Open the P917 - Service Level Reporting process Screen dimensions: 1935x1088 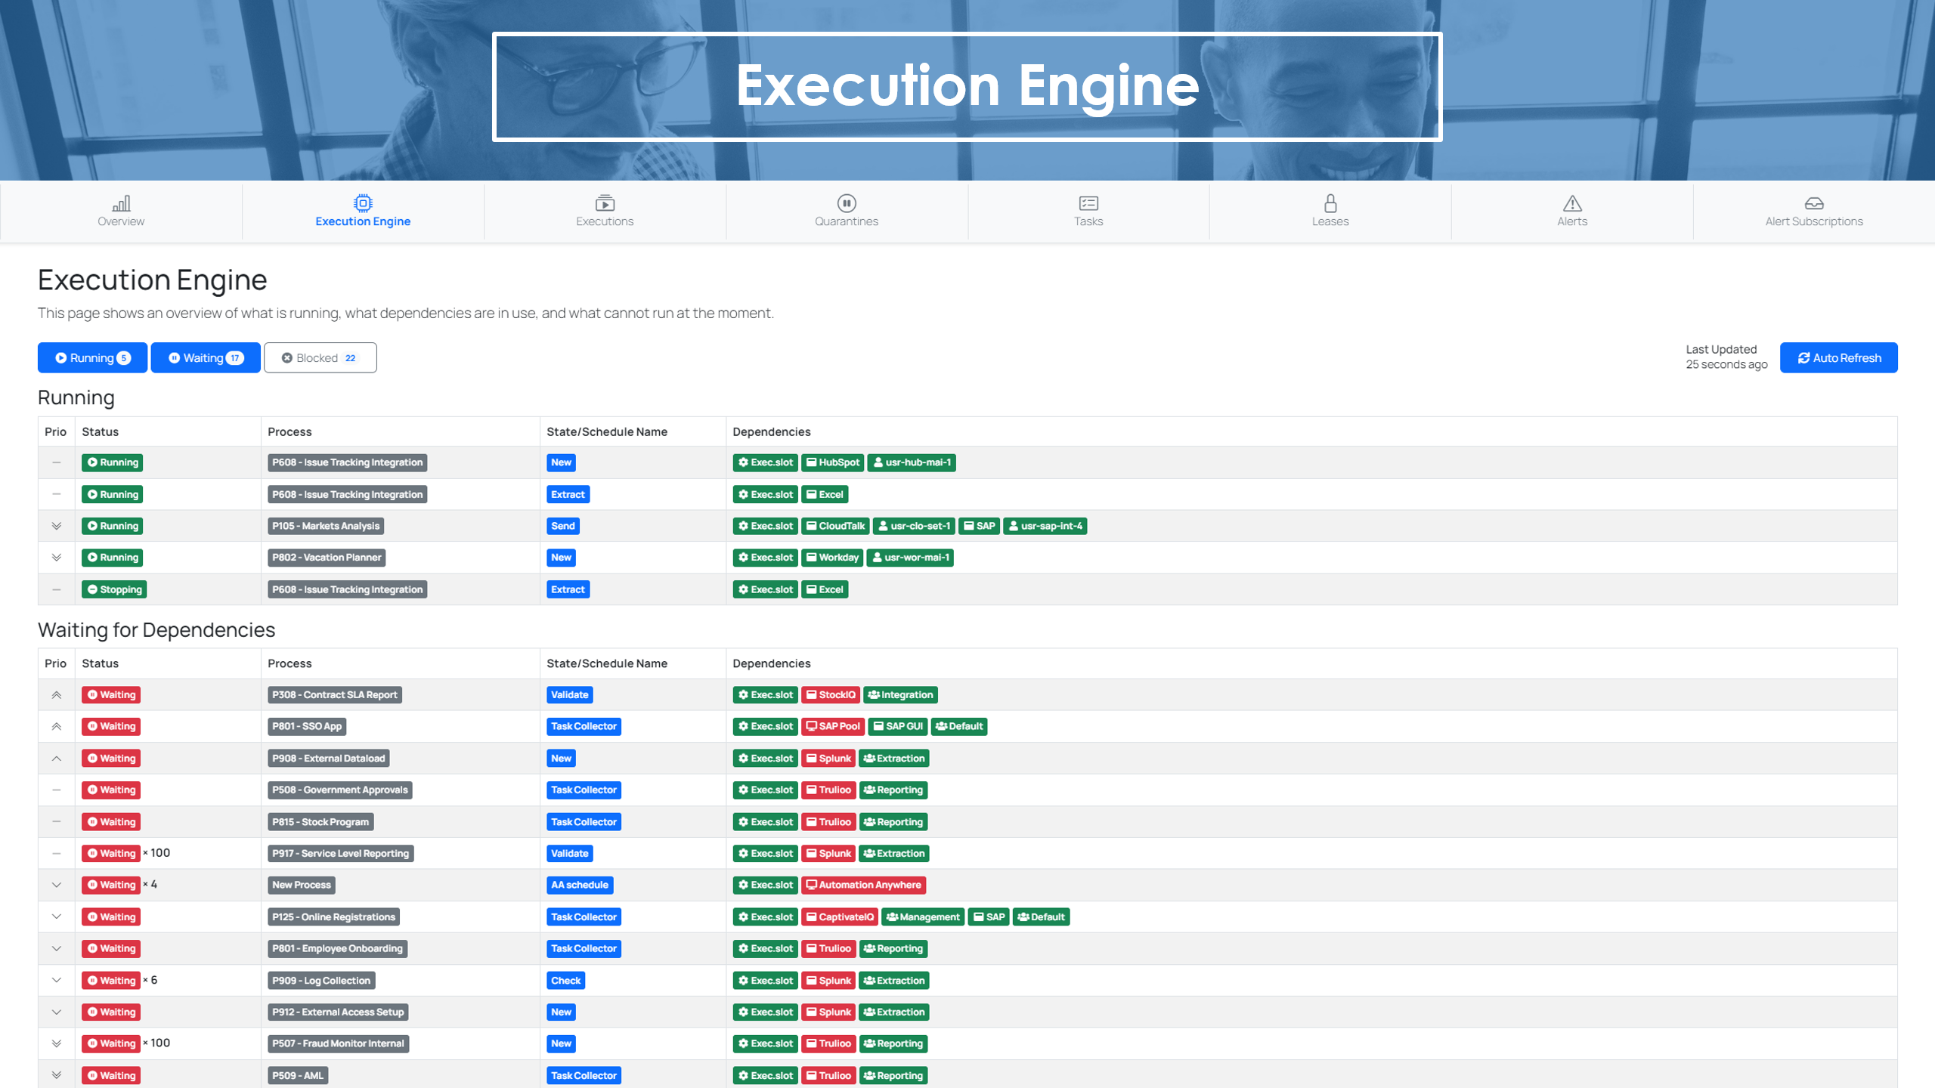(x=340, y=853)
